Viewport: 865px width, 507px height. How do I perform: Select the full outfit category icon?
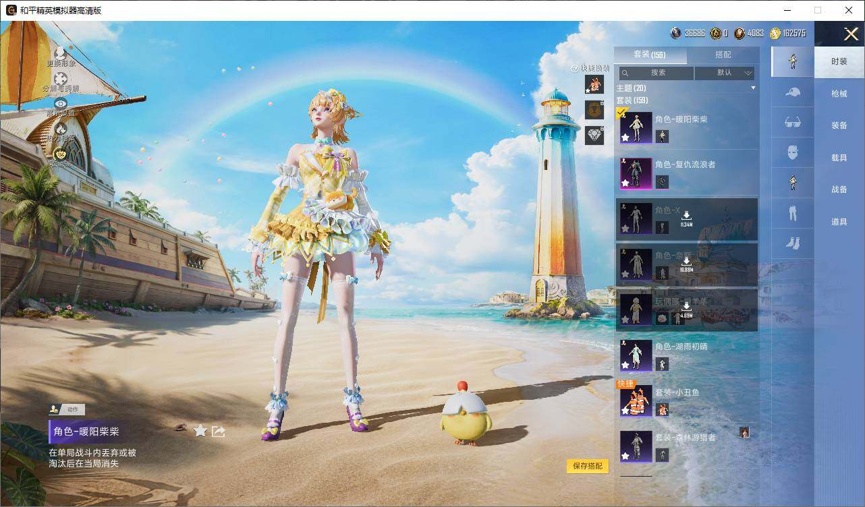[x=793, y=61]
